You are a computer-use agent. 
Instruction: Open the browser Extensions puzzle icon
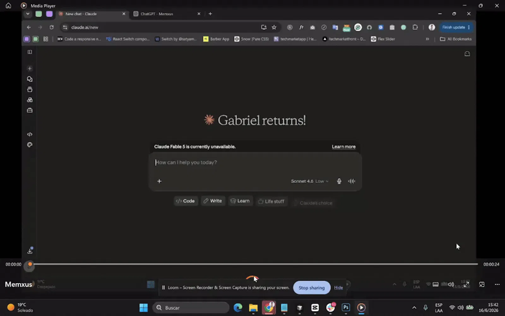coord(415,27)
